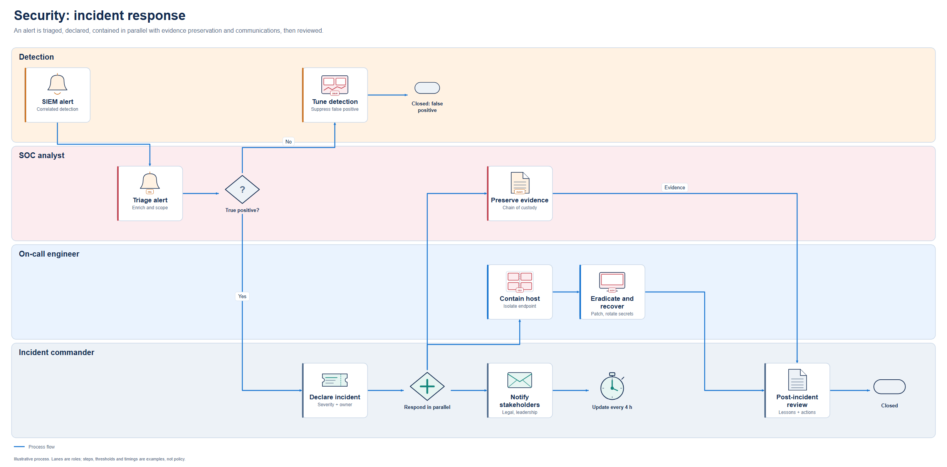Click the SIEM alert bell icon

57,84
